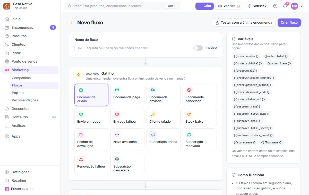309x195 pixels.
Task: Select the Encomenda enviada trigger card
Action: tap(164, 95)
